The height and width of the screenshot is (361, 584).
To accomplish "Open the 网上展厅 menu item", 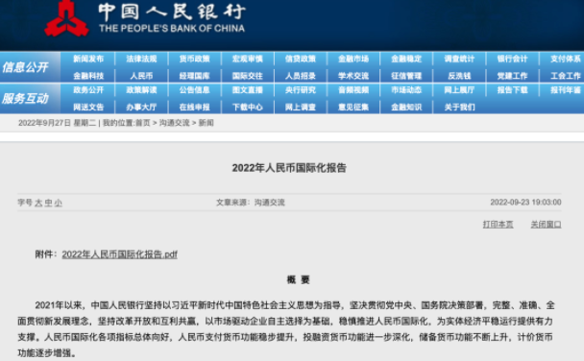I will coord(459,90).
